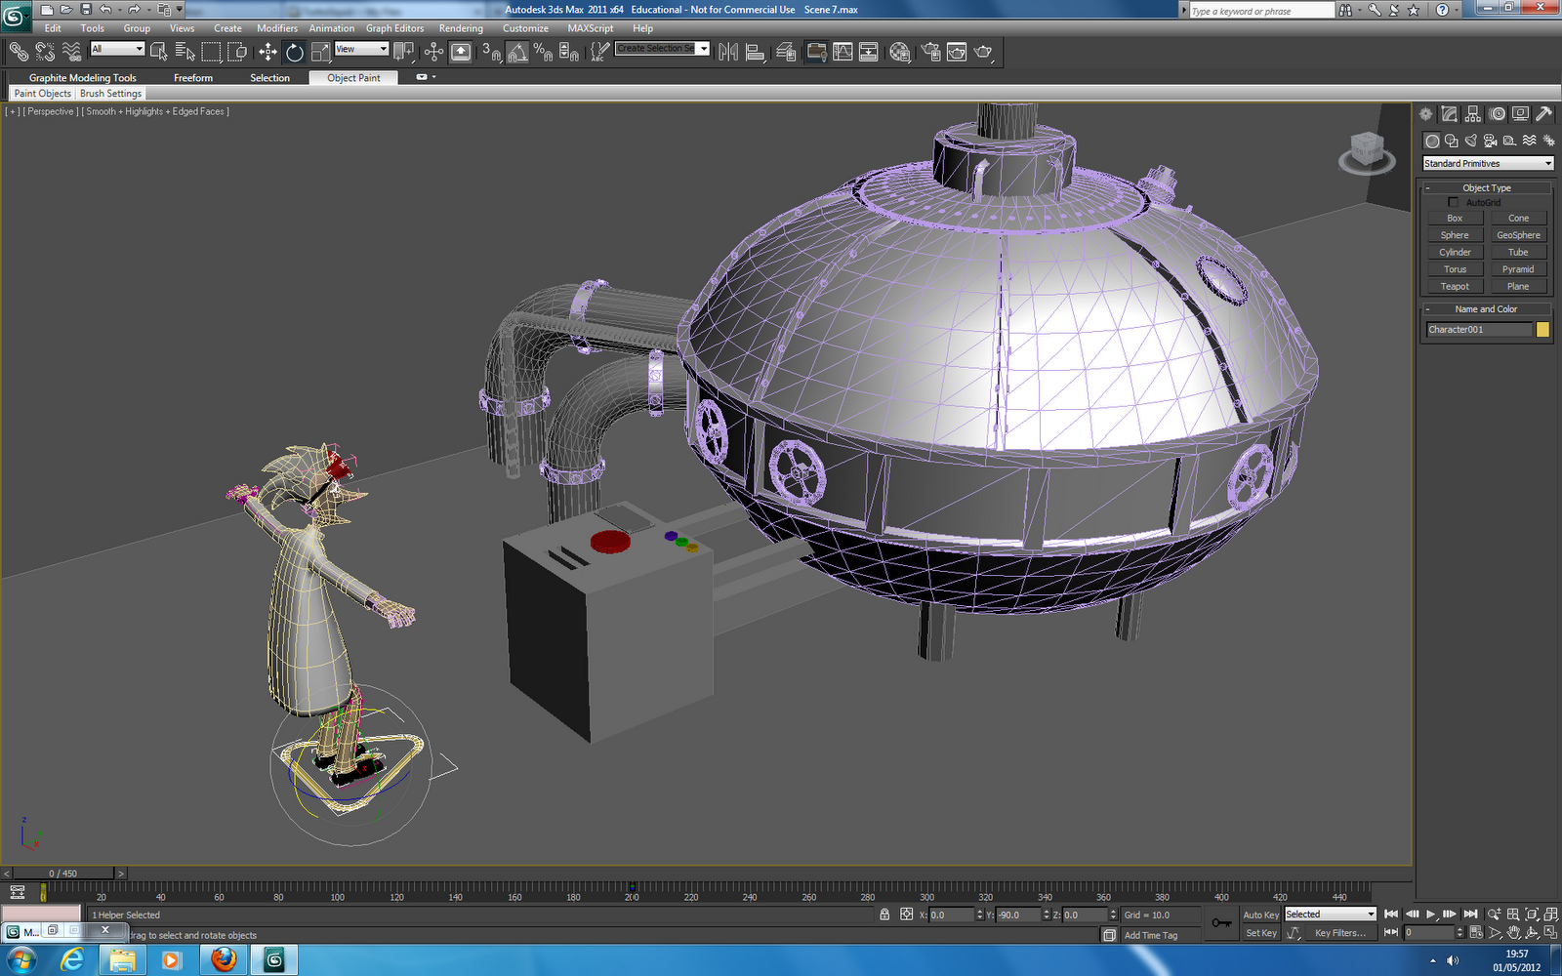Screen dimensions: 1562x976
Task: Click the Select and Link chain icon
Action: point(19,52)
